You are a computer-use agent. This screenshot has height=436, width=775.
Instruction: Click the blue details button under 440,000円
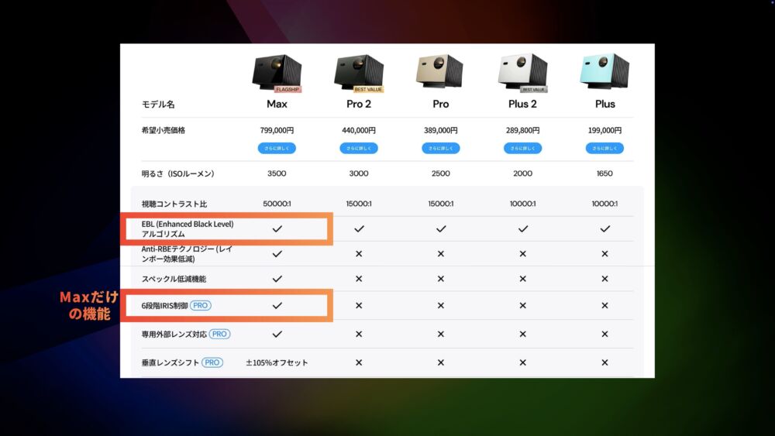(x=359, y=148)
